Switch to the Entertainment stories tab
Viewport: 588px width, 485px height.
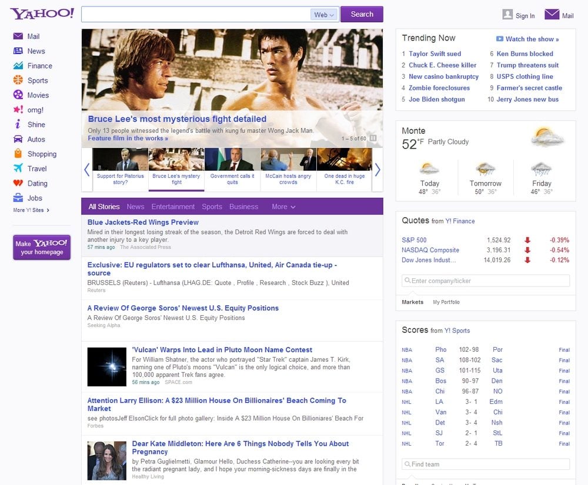coord(173,207)
